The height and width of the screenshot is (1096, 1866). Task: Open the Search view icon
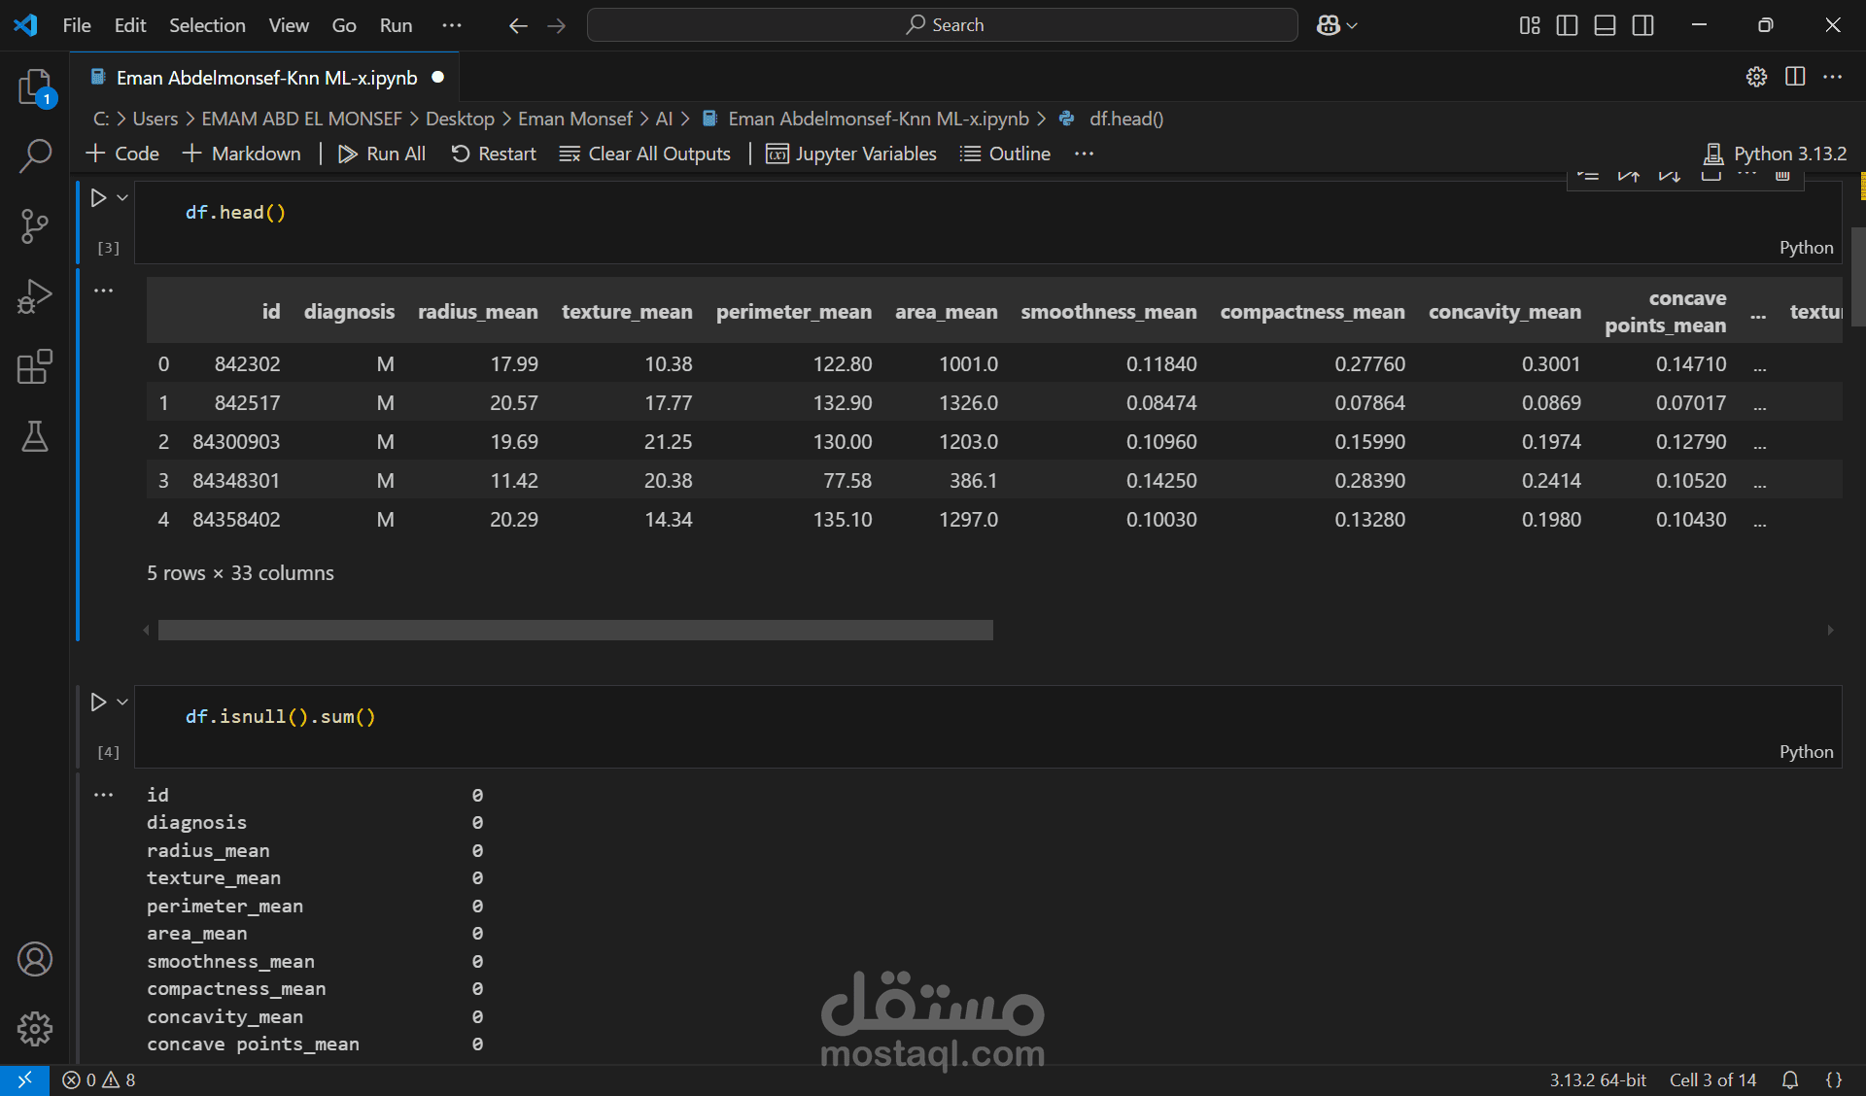pos(35,155)
